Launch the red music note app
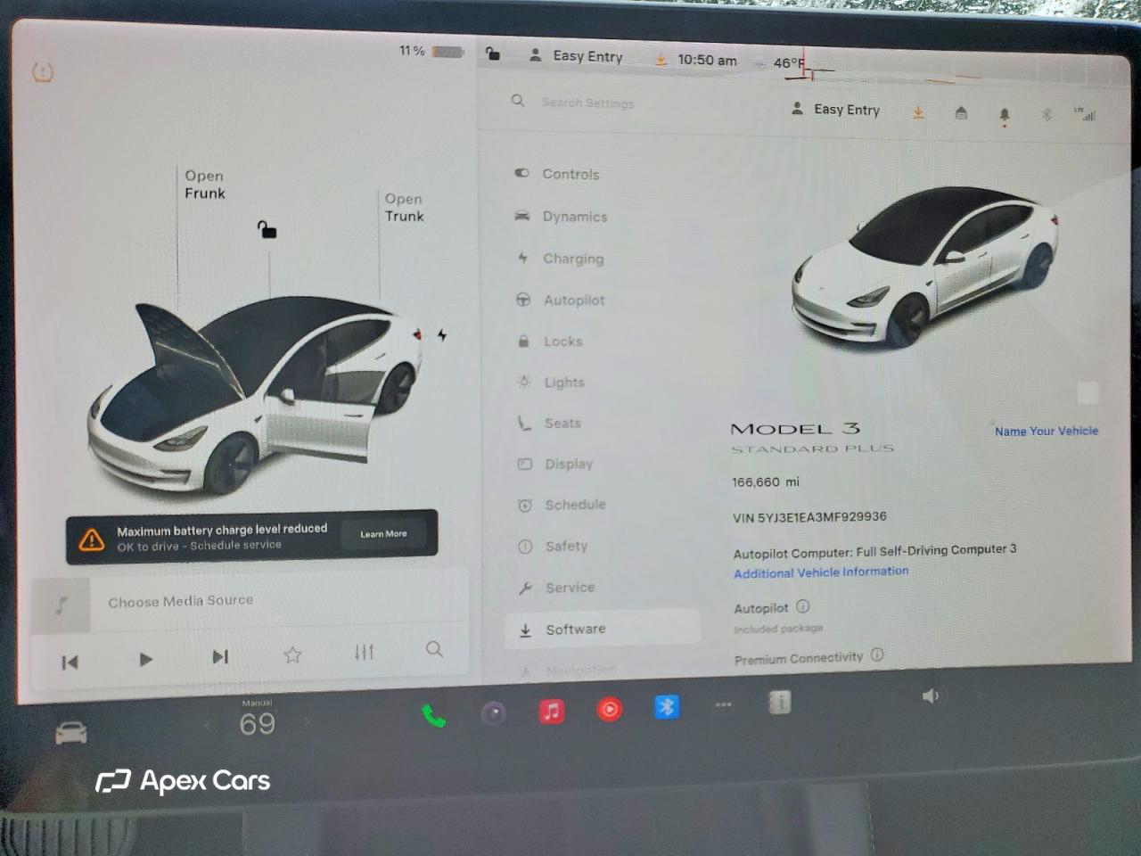 552,711
